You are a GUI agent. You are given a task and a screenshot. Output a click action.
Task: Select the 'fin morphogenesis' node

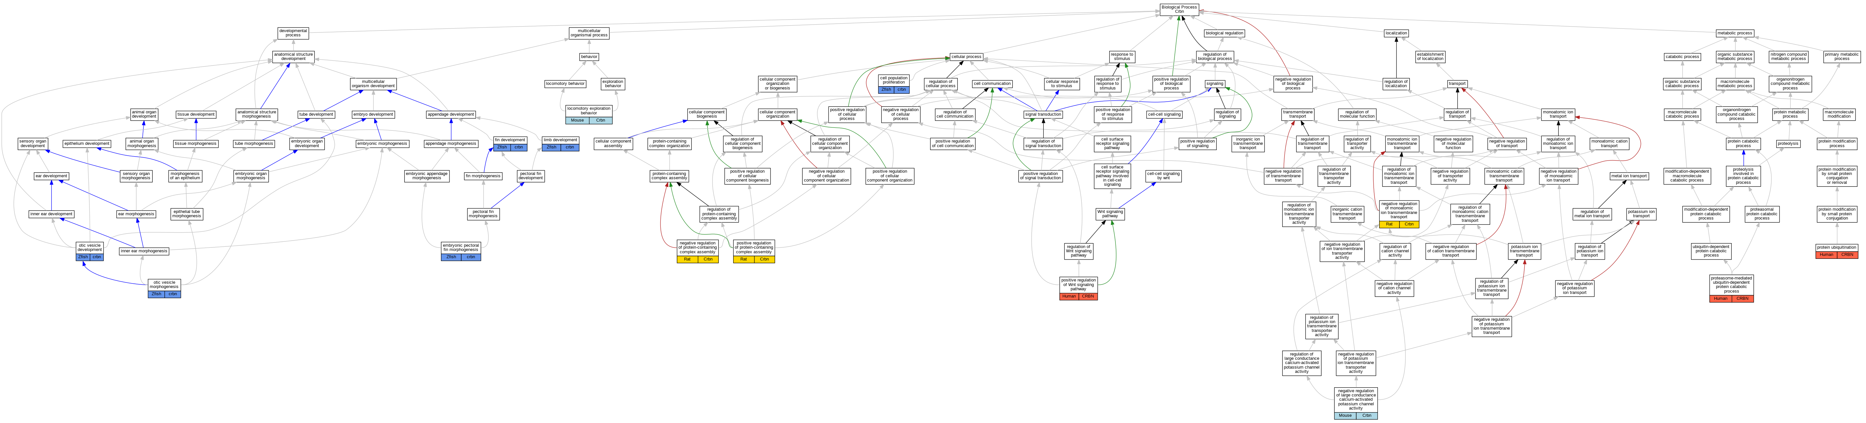coord(483,176)
